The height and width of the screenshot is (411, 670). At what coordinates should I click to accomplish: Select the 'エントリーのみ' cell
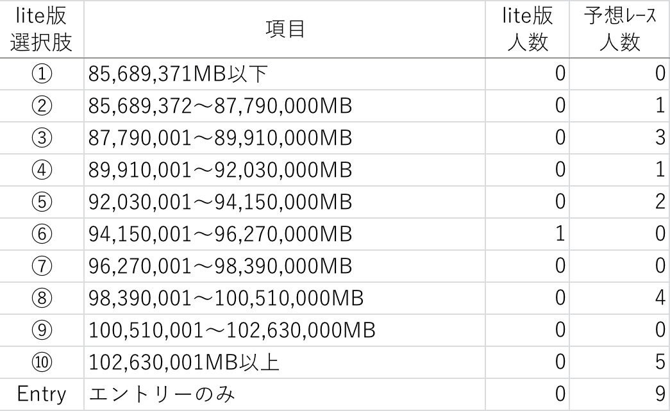pyautogui.click(x=160, y=395)
